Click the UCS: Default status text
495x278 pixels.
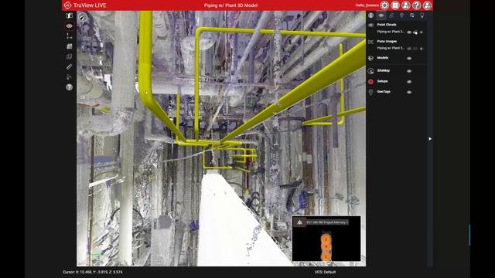click(x=325, y=272)
